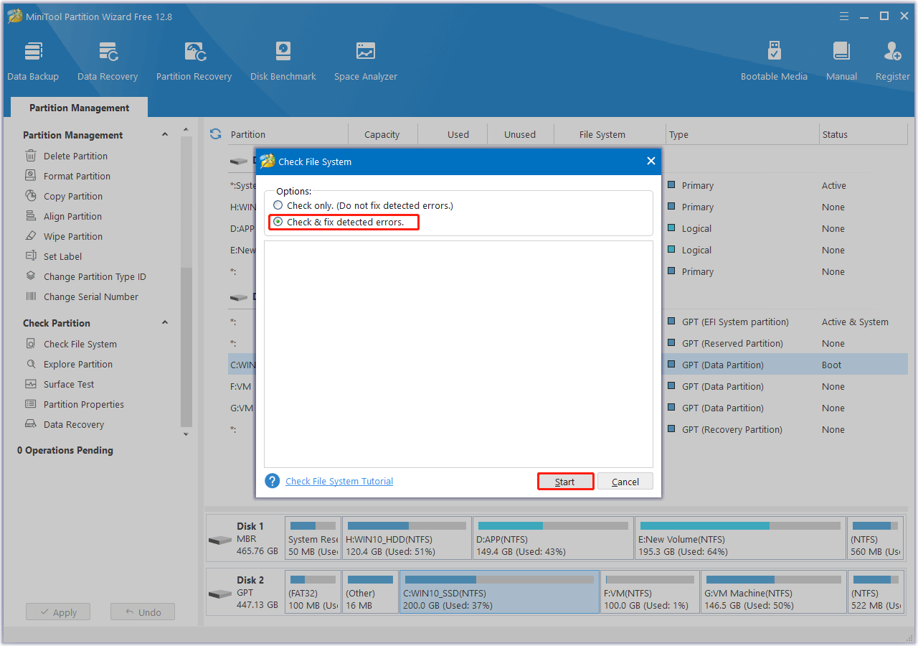Viewport: 918px width, 646px height.
Task: Click the Apply button
Action: pos(58,612)
